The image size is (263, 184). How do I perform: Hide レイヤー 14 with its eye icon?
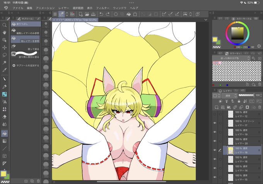pyautogui.click(x=215, y=168)
